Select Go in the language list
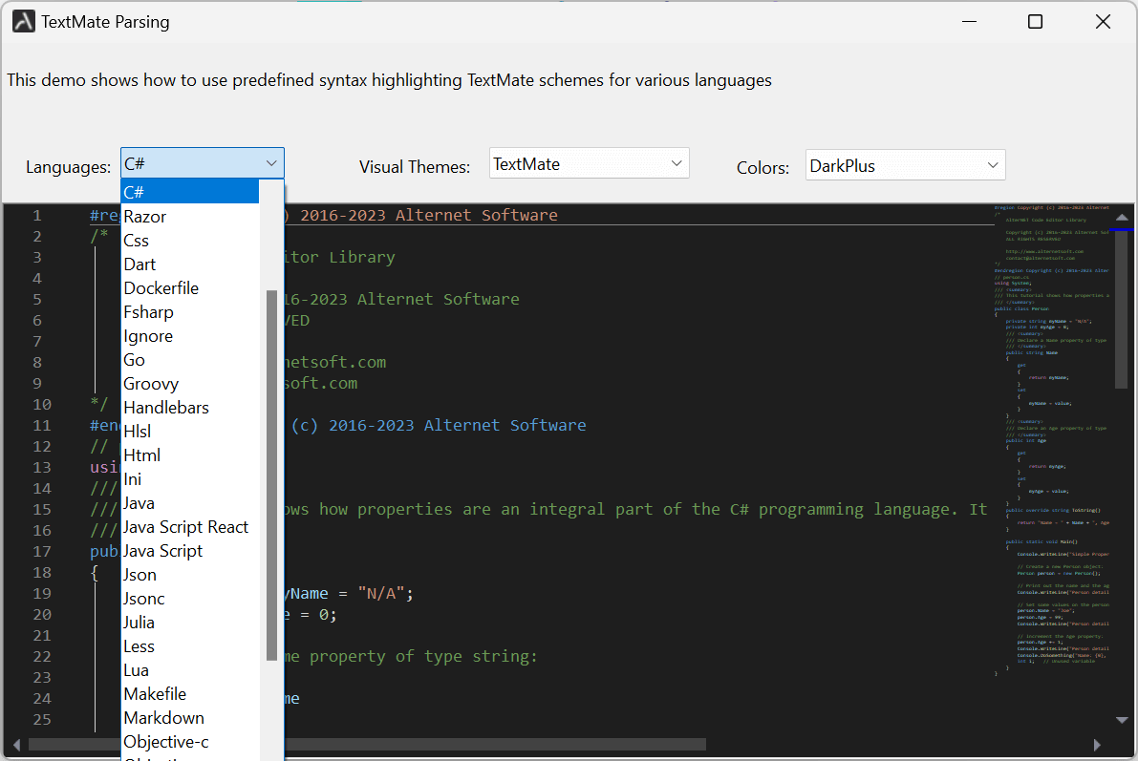This screenshot has width=1138, height=761. (x=190, y=360)
